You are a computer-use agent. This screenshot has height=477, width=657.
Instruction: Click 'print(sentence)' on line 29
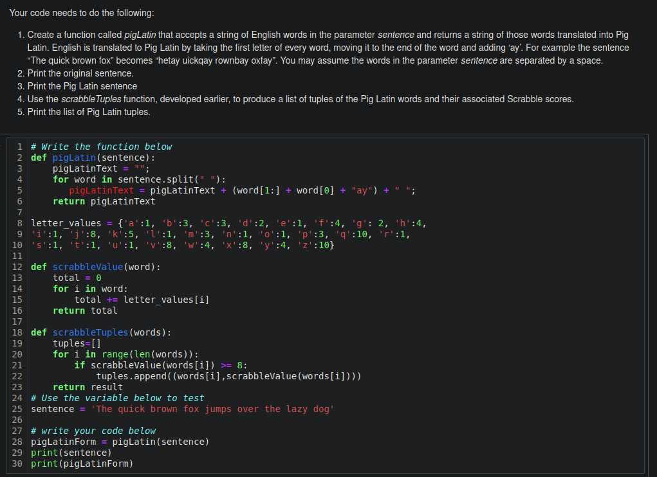[71, 453]
